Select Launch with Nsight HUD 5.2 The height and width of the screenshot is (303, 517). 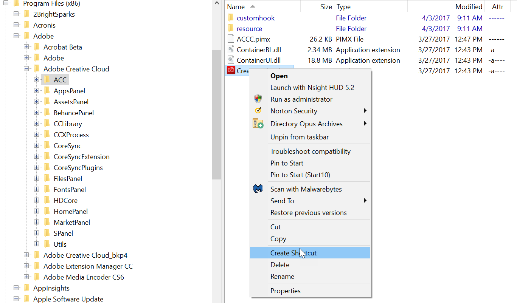click(x=312, y=88)
